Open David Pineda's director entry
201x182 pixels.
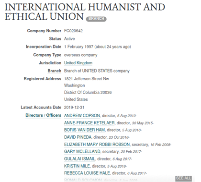pyautogui.click(x=78, y=137)
